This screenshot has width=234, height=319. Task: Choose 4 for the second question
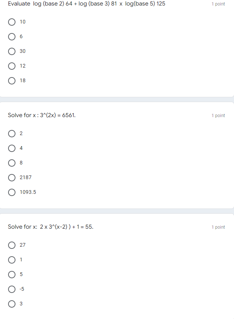point(12,148)
